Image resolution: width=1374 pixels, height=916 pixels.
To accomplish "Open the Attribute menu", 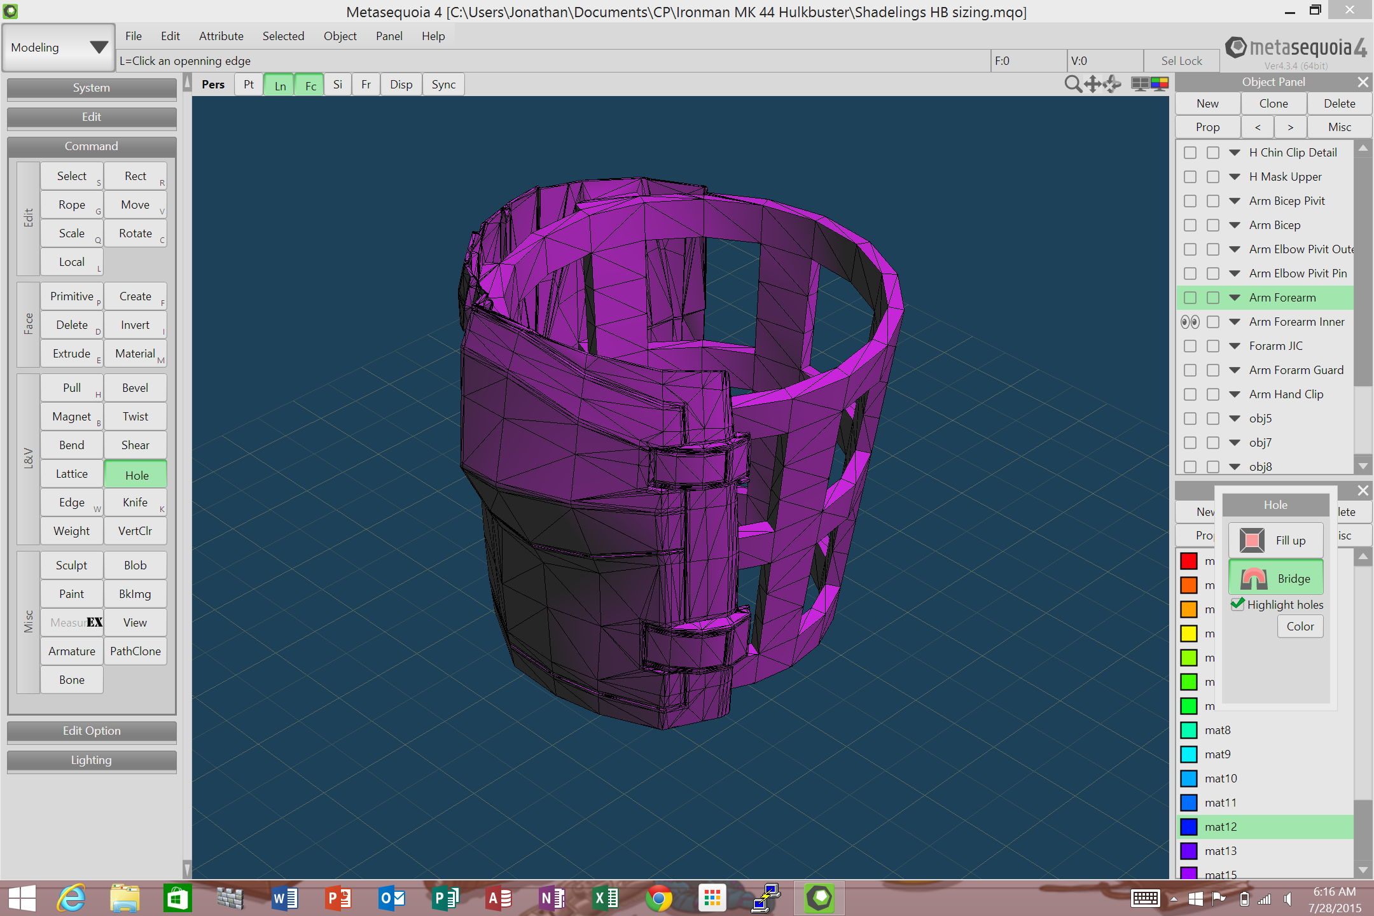I will coord(221,36).
